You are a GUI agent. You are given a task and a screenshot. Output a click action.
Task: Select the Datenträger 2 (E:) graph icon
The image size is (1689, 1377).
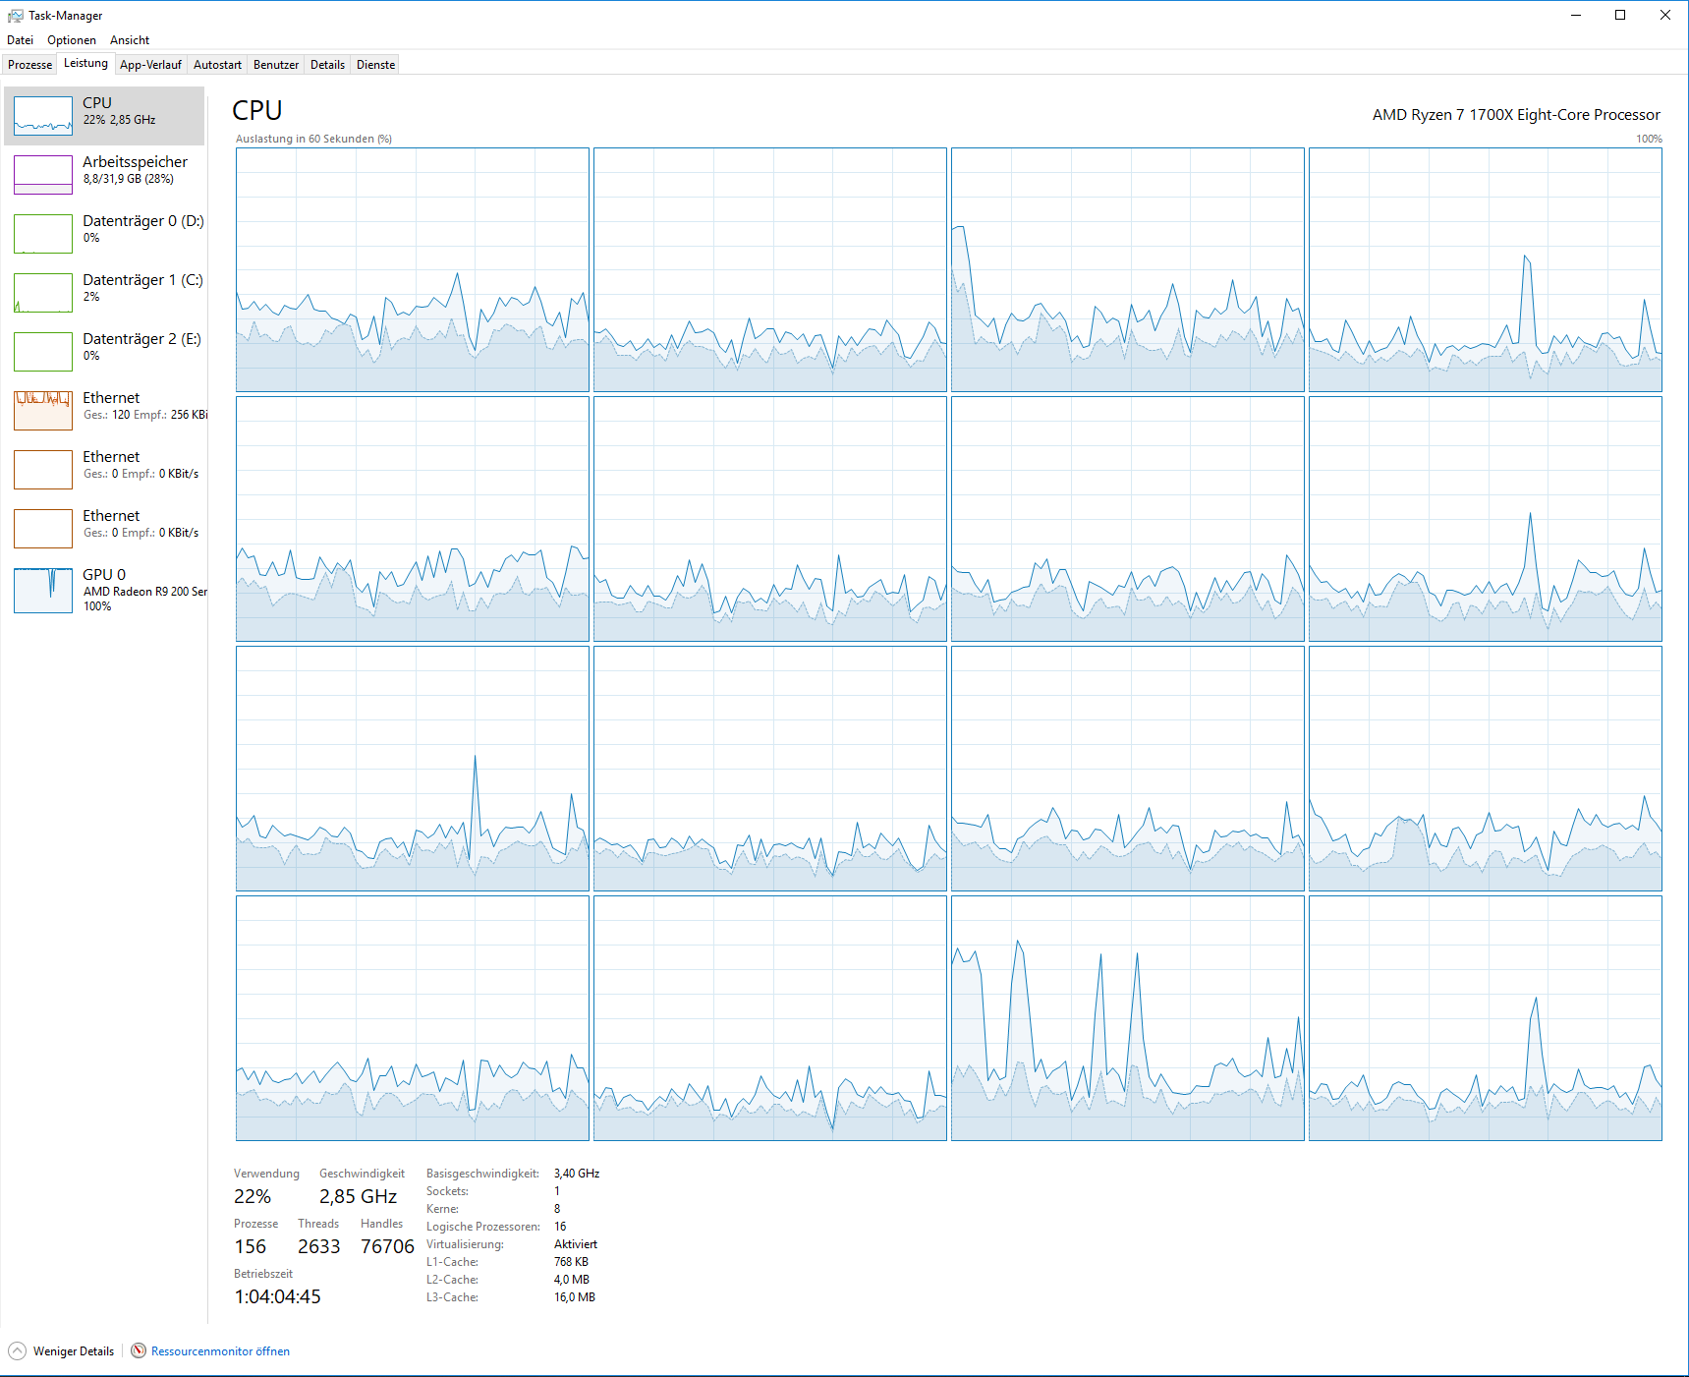[43, 352]
